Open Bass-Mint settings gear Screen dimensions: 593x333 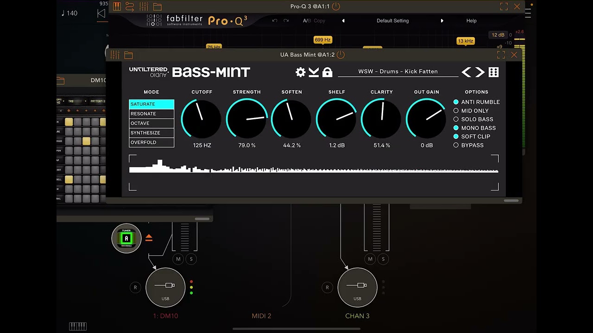[301, 72]
